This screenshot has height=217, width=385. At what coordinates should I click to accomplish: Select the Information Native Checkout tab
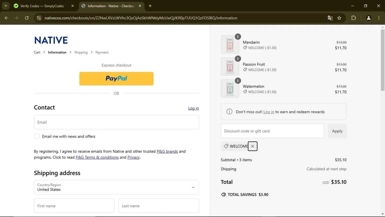pyautogui.click(x=111, y=6)
